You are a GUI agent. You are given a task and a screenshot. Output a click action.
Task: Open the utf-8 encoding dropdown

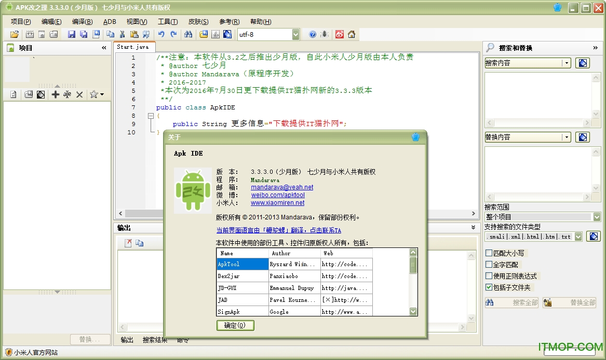point(295,34)
